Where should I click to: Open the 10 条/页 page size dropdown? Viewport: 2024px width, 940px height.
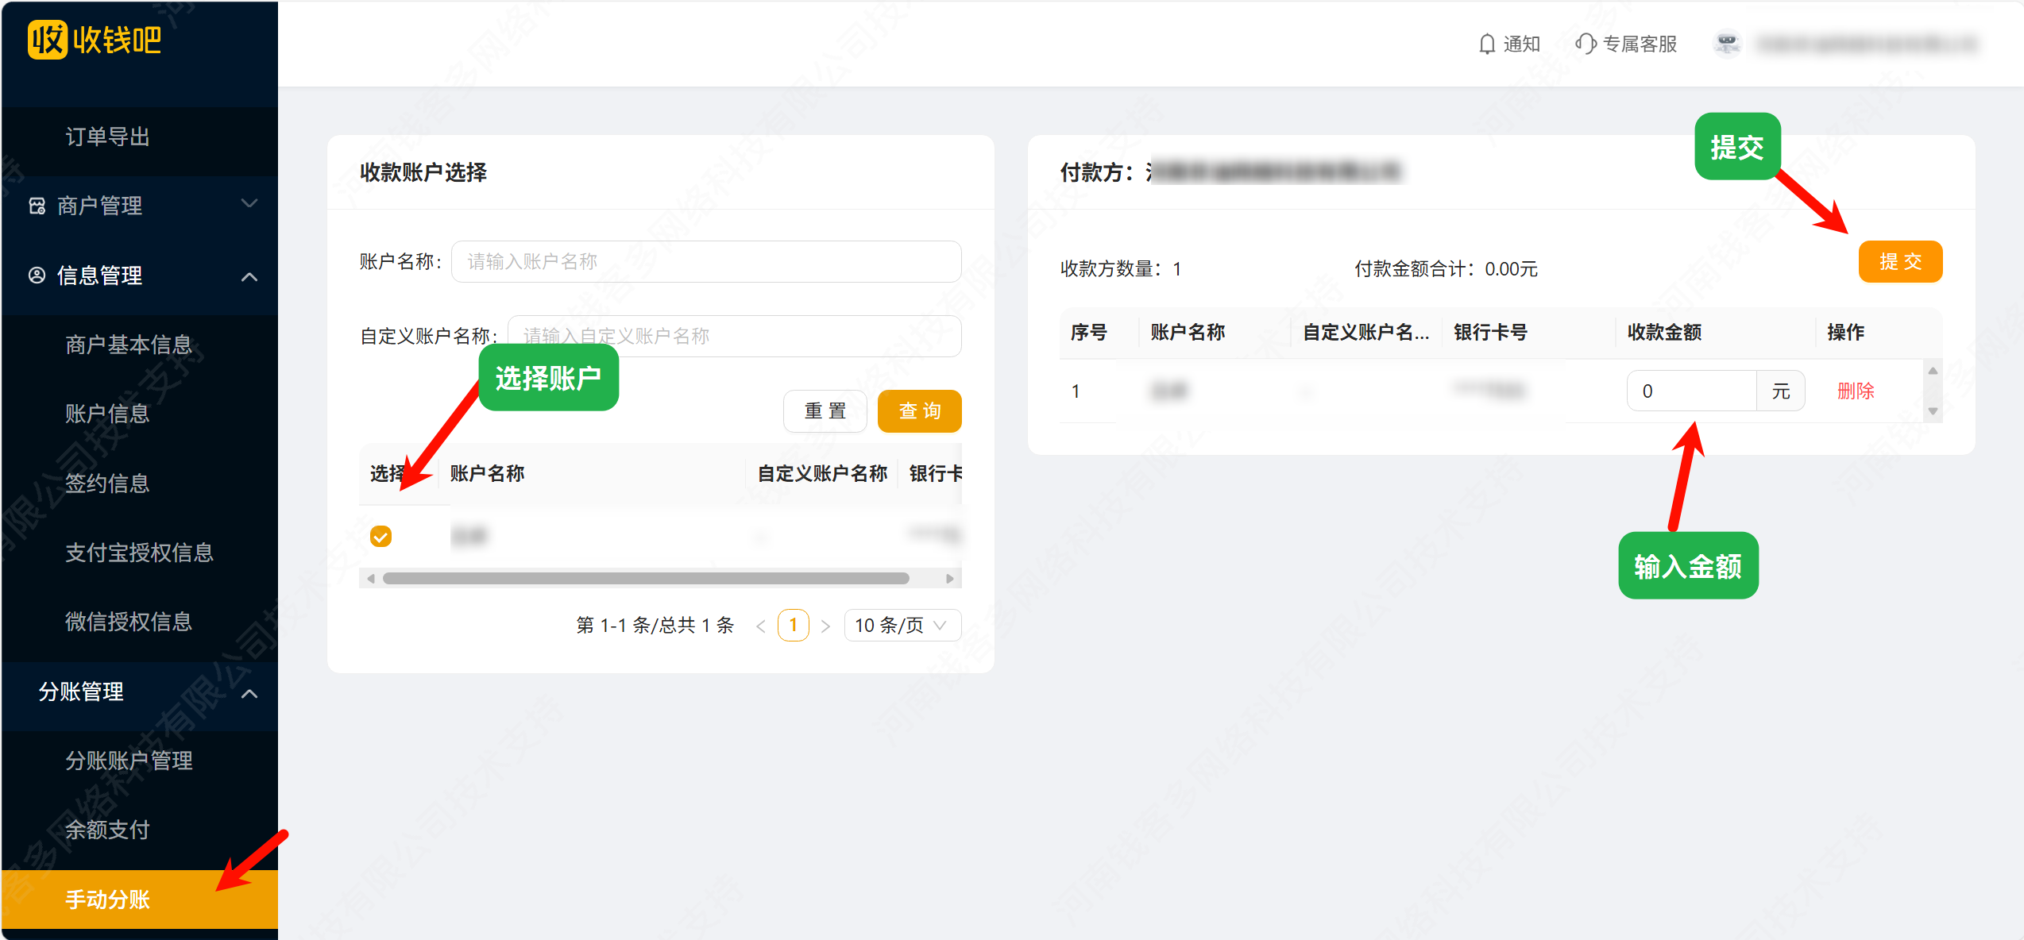[902, 626]
